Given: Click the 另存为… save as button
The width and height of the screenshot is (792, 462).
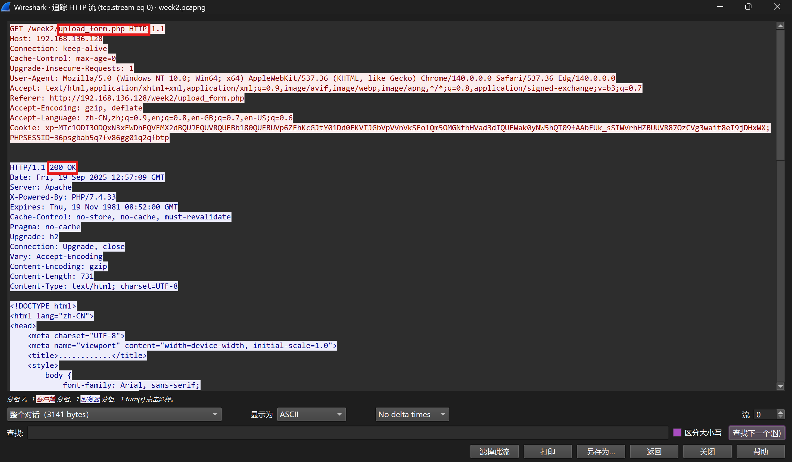Looking at the screenshot, I should coord(601,451).
